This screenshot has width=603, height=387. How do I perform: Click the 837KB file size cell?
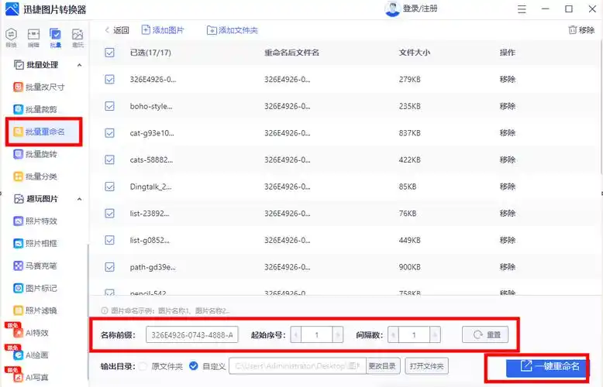click(x=409, y=133)
